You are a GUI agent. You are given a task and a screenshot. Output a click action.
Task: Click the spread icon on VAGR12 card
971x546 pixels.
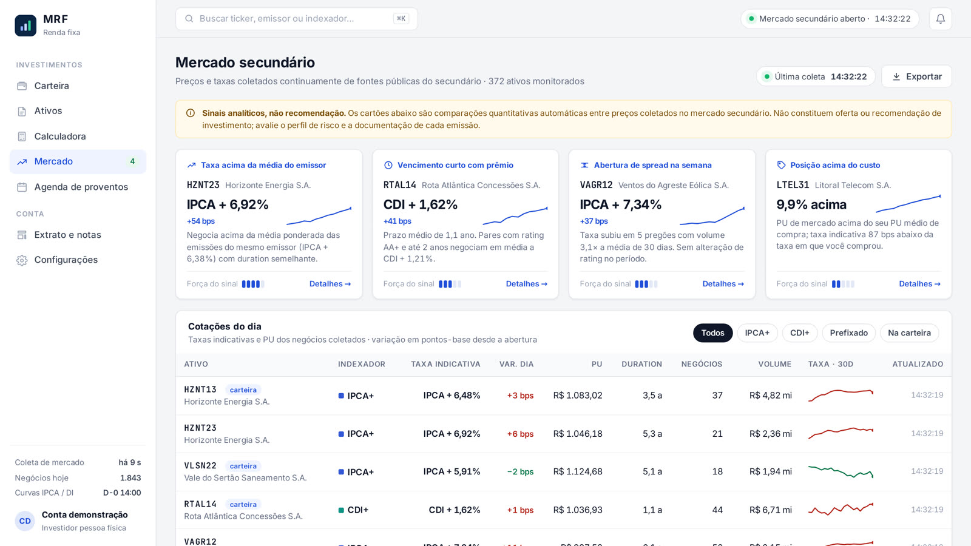(x=584, y=165)
